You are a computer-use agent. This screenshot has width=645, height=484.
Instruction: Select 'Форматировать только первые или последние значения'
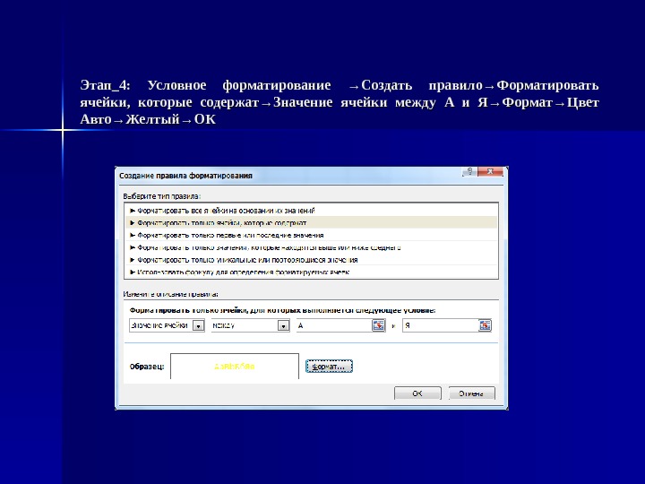click(311, 235)
